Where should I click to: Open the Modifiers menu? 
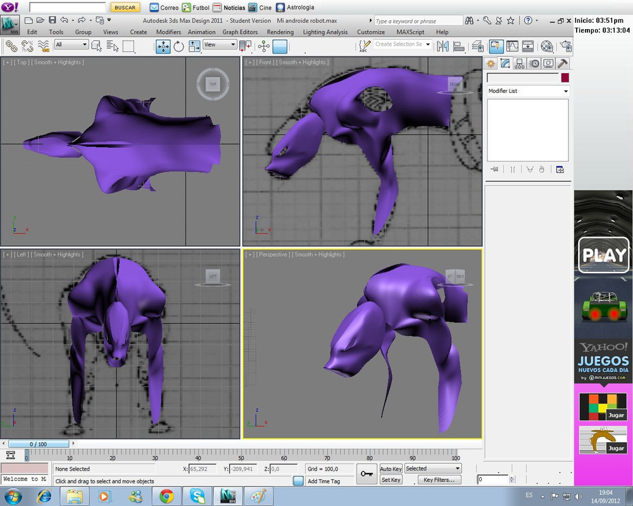tap(168, 32)
